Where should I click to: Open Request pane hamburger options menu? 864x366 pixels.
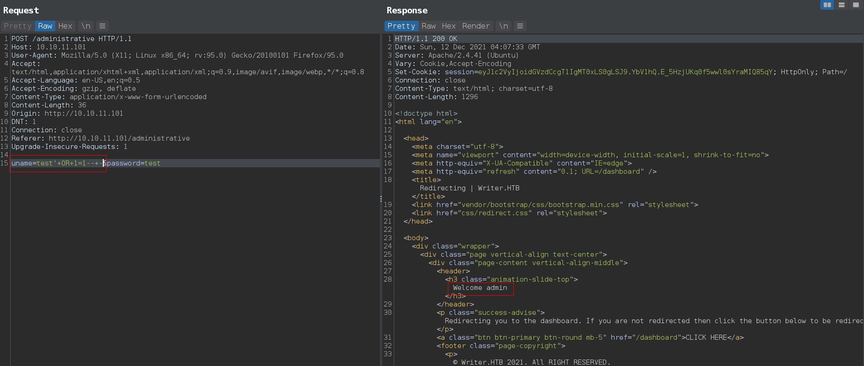tap(102, 26)
